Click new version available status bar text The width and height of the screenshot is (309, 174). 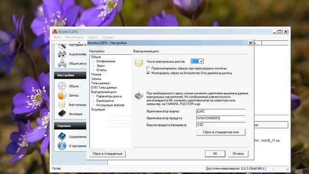pyautogui.click(x=236, y=169)
